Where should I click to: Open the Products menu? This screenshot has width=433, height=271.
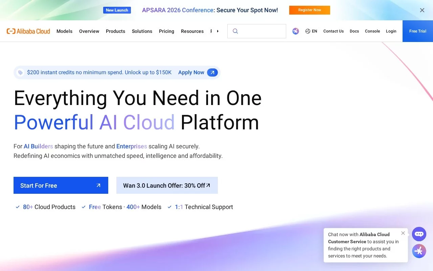tap(115, 31)
